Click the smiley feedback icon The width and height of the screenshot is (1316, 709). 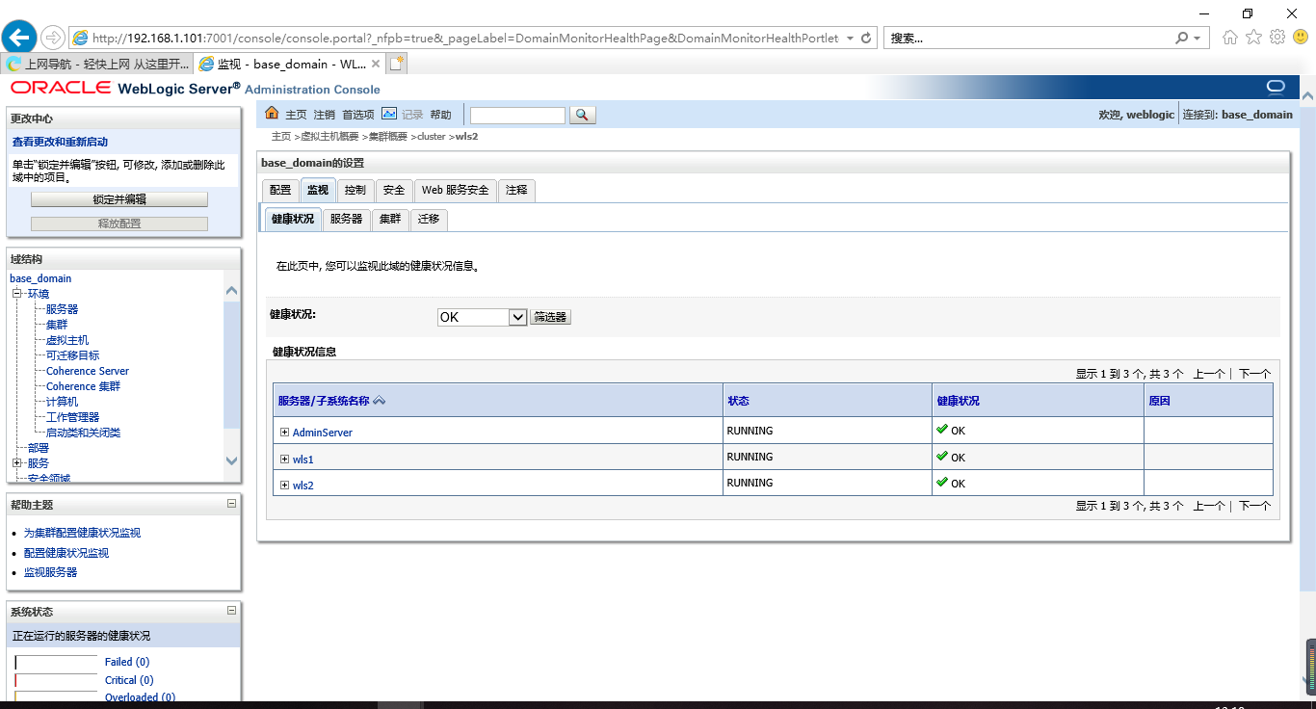[x=1301, y=38]
